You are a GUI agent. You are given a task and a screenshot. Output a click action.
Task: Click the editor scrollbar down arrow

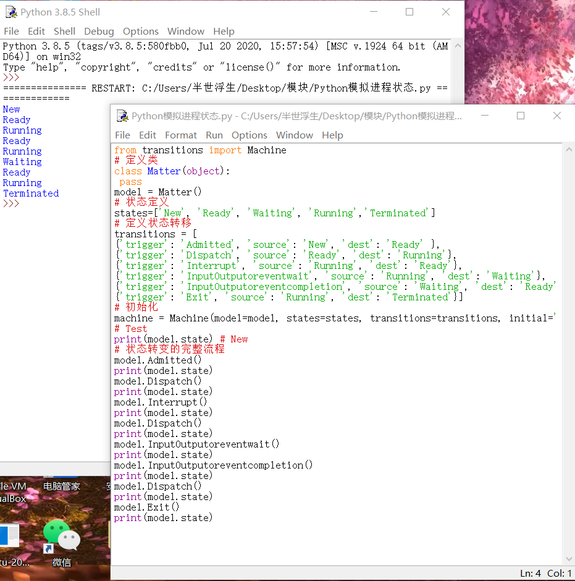[569, 559]
